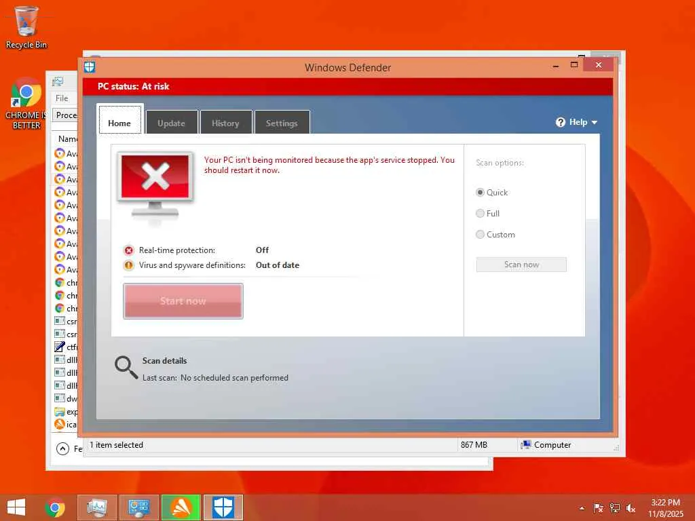Viewport: 695px width, 521px height.
Task: Click the 867 MB status bar value
Action: [474, 445]
